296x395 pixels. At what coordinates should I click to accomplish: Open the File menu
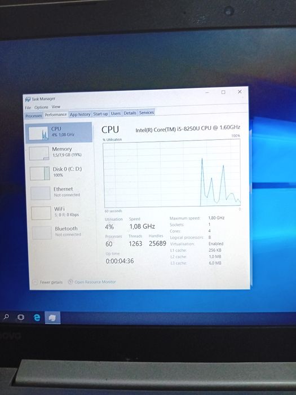[28, 108]
